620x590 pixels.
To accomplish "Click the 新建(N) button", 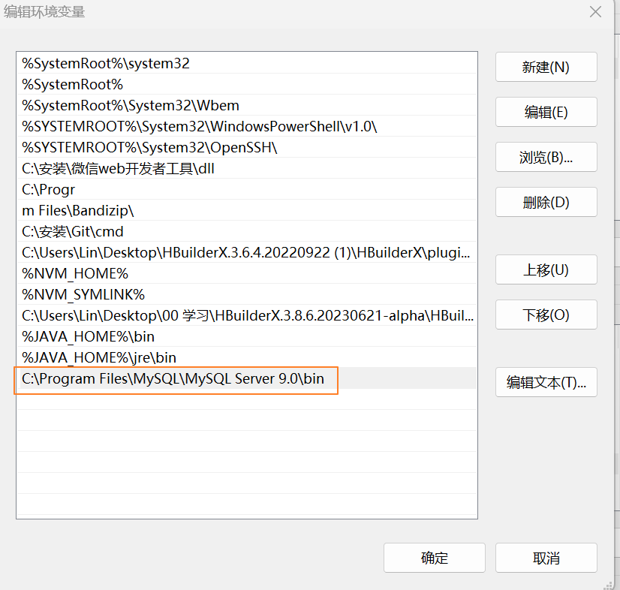I will [546, 68].
